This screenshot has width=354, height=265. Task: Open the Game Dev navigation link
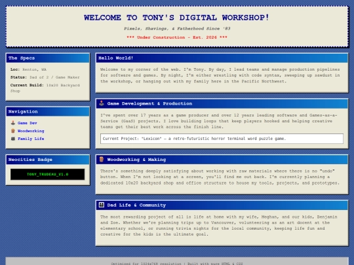(x=28, y=123)
